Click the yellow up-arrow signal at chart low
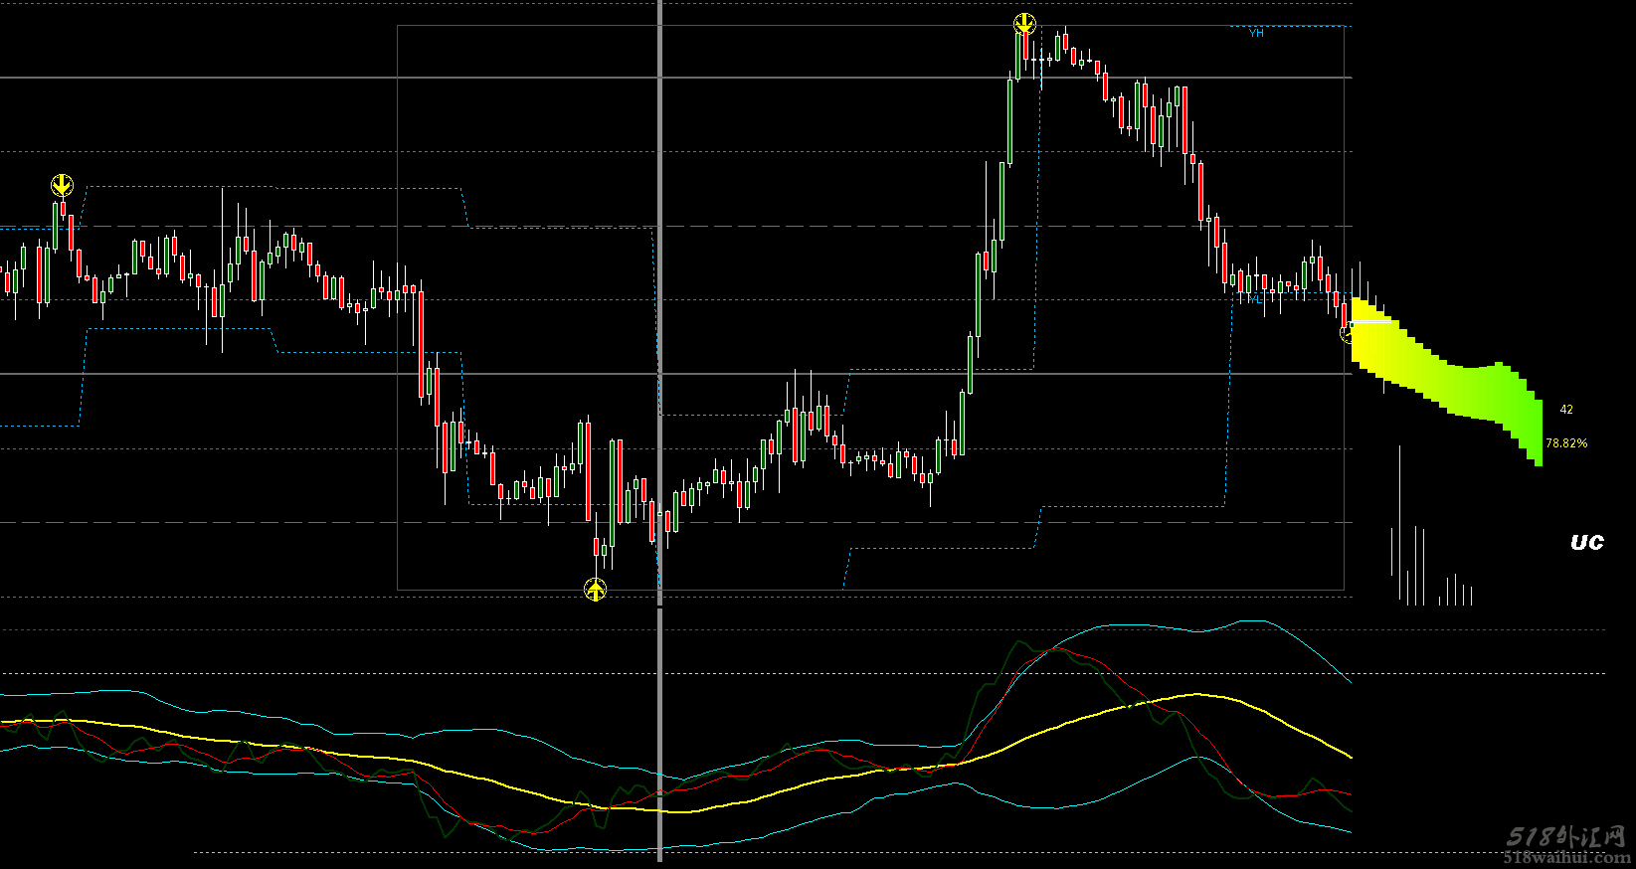The width and height of the screenshot is (1636, 869). [x=595, y=591]
